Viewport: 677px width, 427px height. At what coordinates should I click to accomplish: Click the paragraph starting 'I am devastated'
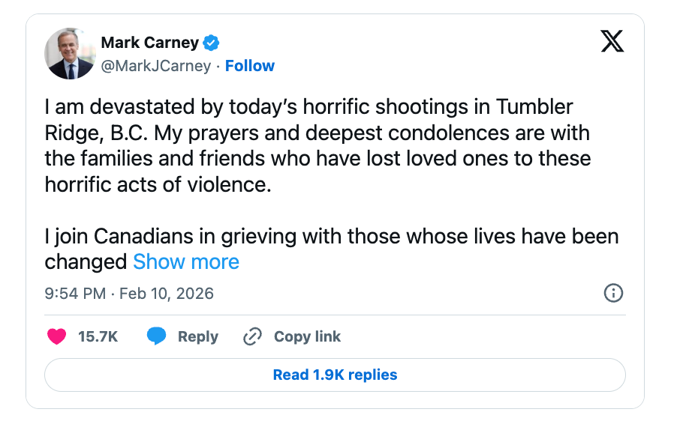pyautogui.click(x=315, y=145)
